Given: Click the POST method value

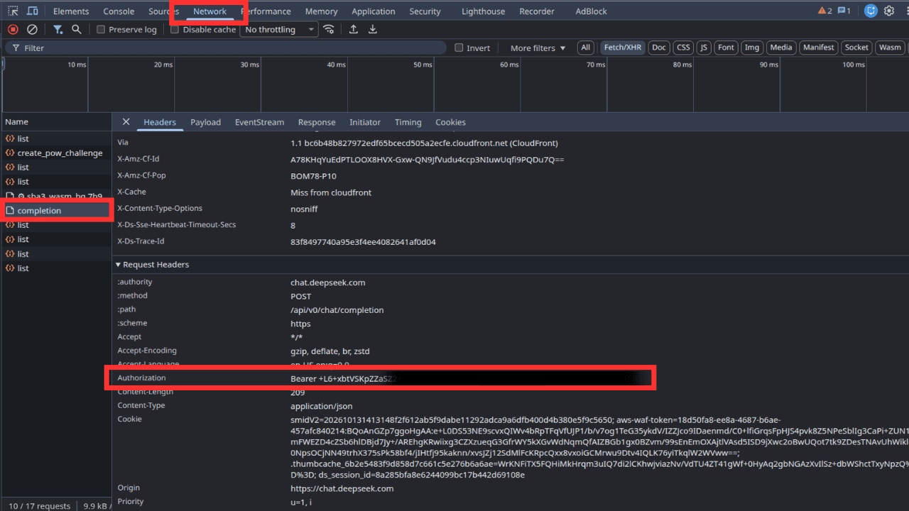Looking at the screenshot, I should [x=300, y=297].
